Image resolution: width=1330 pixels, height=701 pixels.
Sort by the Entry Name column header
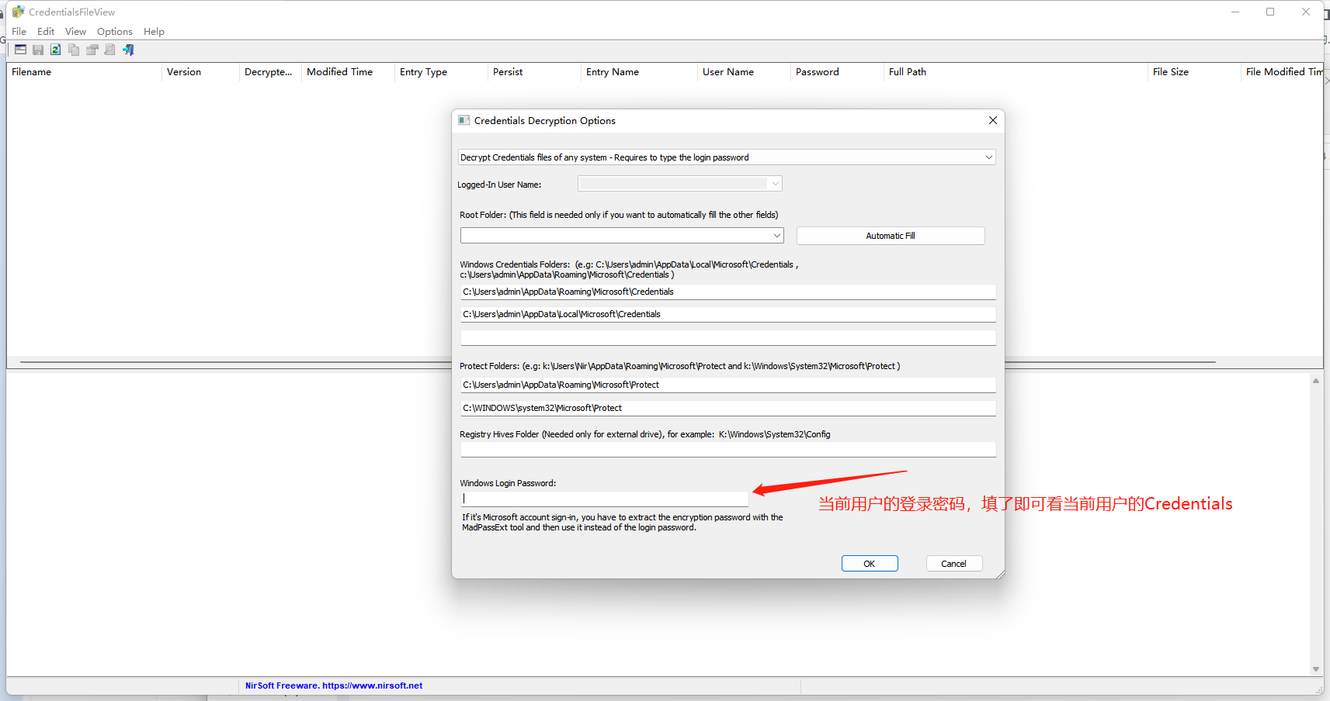(613, 72)
